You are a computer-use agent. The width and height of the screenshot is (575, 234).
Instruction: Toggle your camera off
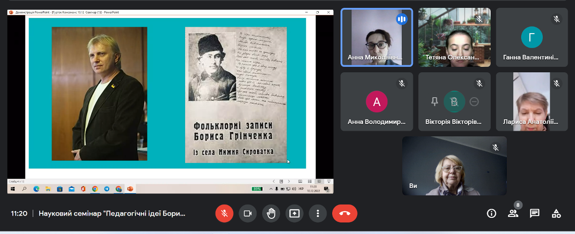247,213
